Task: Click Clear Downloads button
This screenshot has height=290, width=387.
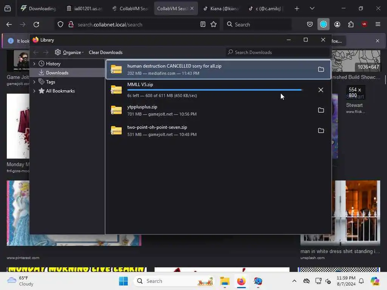Action: 106,52
